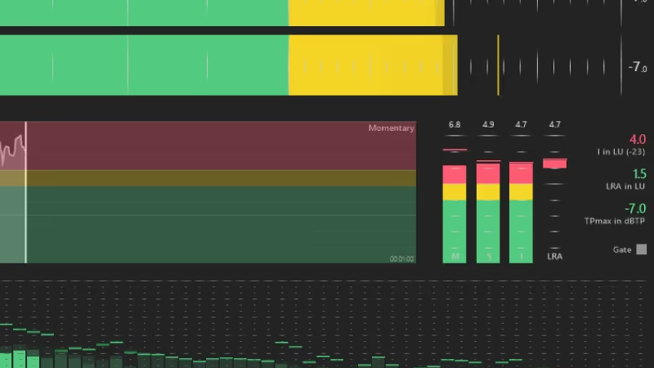This screenshot has height=368, width=654.
Task: Click the green -7.0 true peak readout
Action: coord(635,209)
